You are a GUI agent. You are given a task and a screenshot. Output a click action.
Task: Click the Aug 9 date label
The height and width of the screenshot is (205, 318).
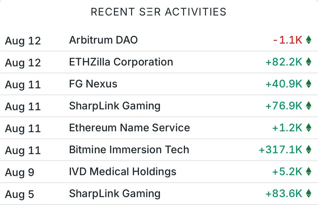[x=20, y=173]
